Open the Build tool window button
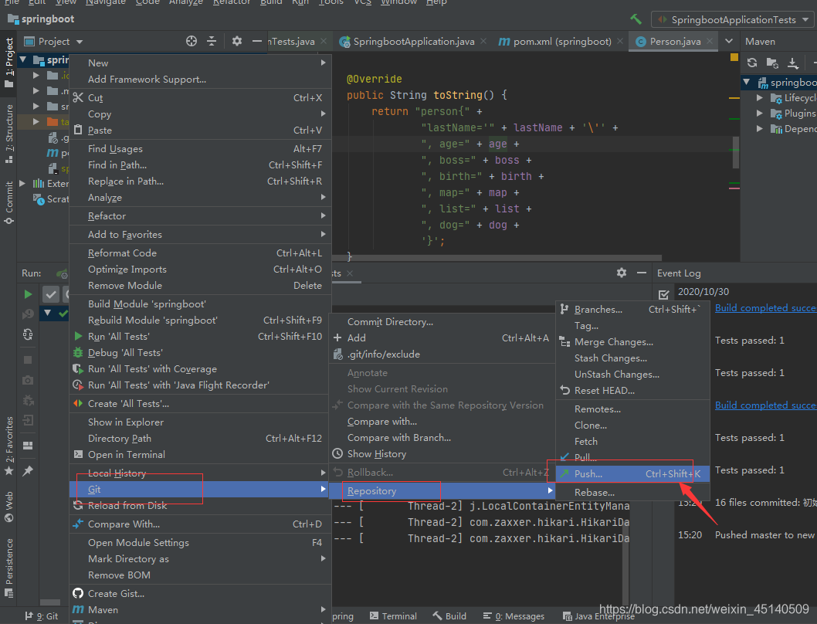Image resolution: width=817 pixels, height=624 pixels. 449,616
